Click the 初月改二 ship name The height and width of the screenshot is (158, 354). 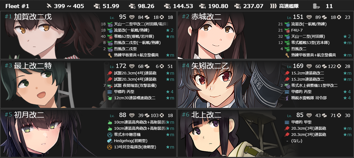click(29, 115)
